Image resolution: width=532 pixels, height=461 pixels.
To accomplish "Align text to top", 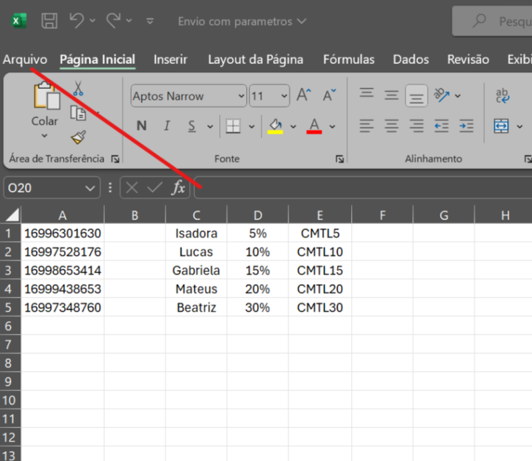I will coord(367,93).
